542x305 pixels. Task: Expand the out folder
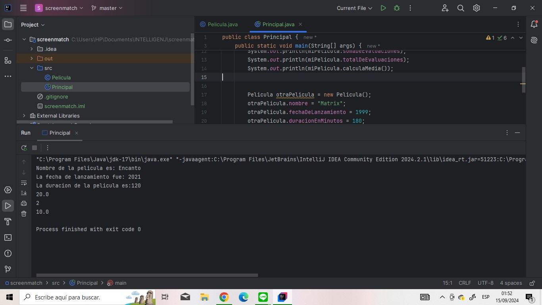tap(32, 58)
